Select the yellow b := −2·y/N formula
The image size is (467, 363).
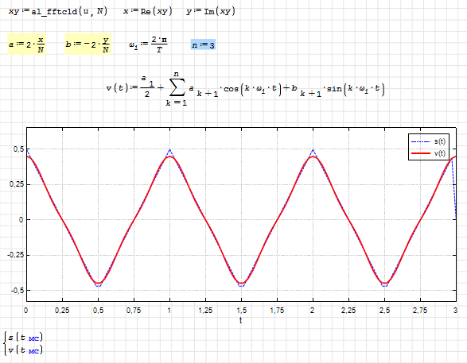click(x=88, y=44)
